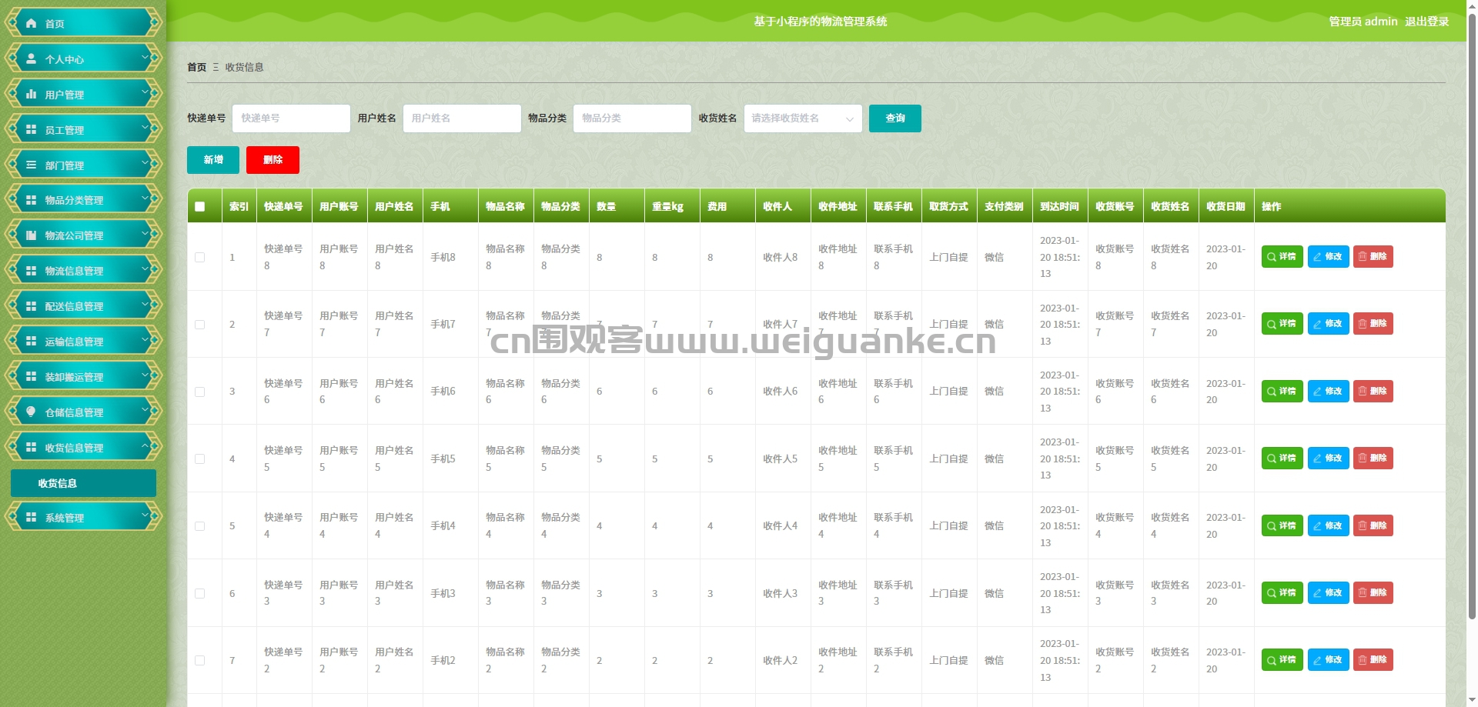Click 修改 for row 收件人3
The height and width of the screenshot is (707, 1478).
click(1328, 592)
